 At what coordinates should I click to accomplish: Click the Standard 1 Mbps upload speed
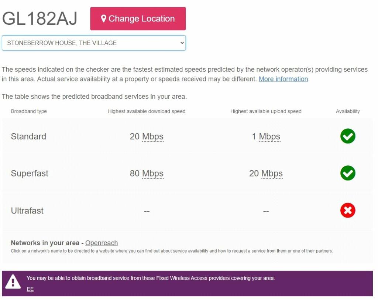tap(266, 136)
